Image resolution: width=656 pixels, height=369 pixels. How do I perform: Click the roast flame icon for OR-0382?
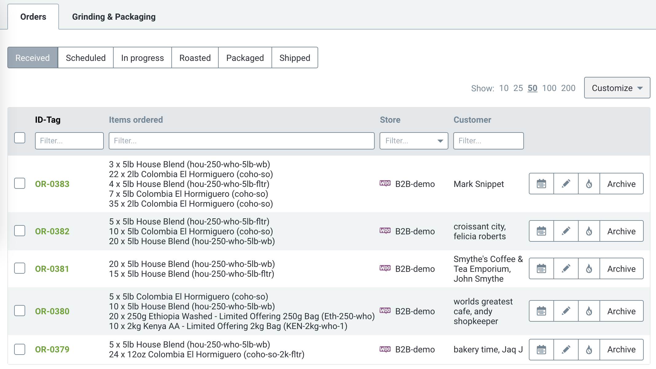click(589, 231)
